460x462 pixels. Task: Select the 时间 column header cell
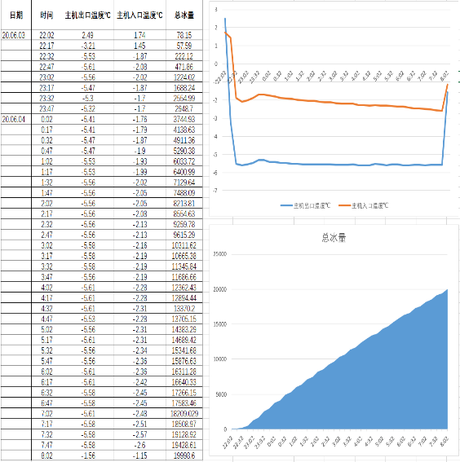(x=46, y=15)
